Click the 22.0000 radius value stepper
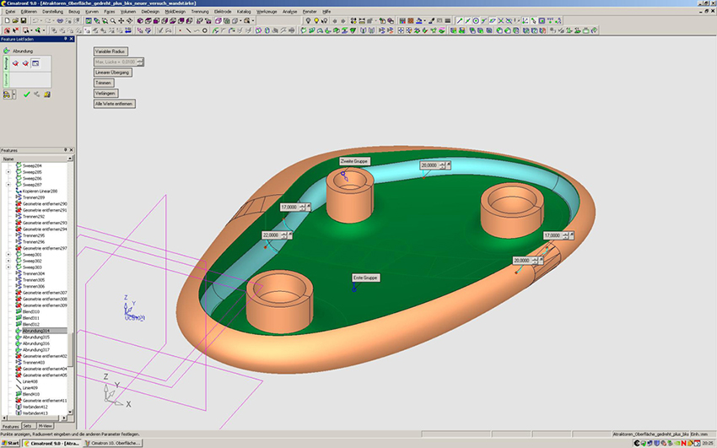The width and height of the screenshot is (717, 448). point(286,235)
